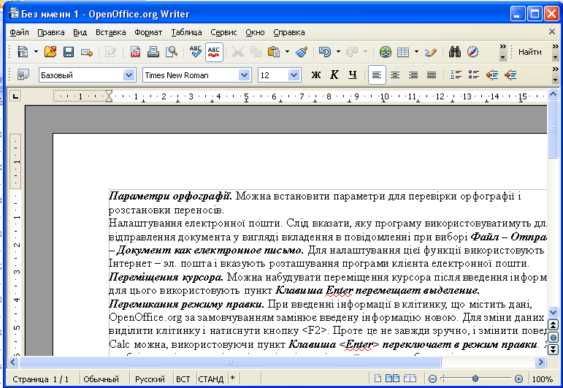Set Align Right paragraph alignment
The image size is (563, 388).
point(413,75)
